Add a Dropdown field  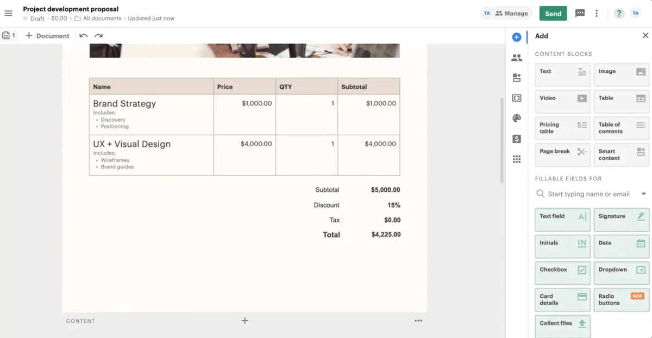click(x=622, y=273)
